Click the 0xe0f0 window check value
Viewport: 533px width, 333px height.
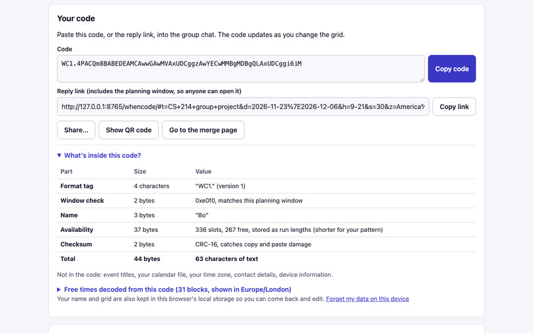coord(249,201)
